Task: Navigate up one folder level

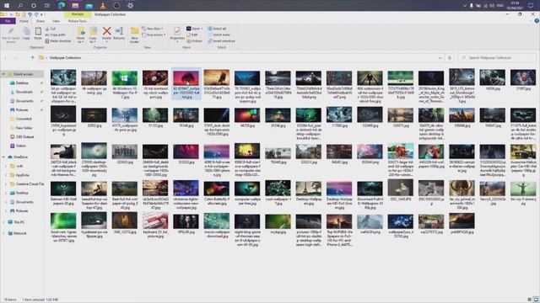Action: 32,58
